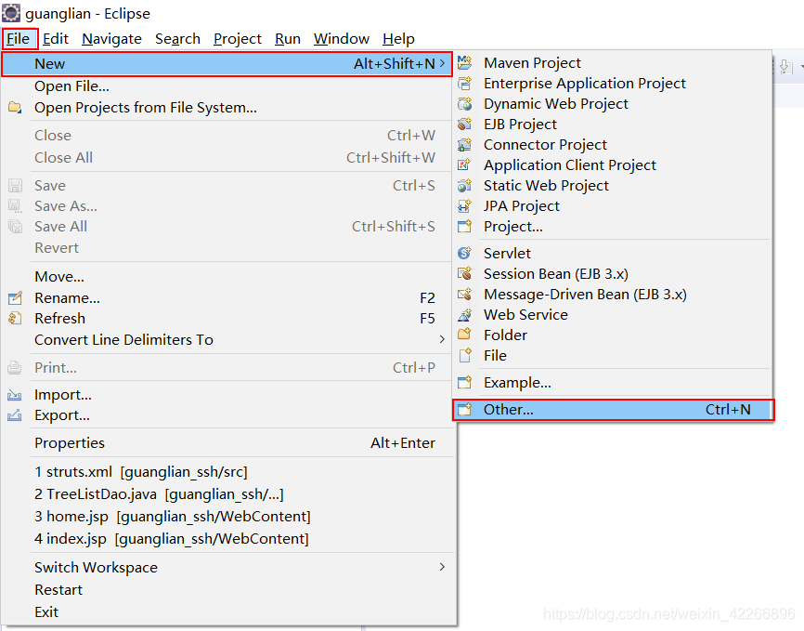Viewport: 804px width, 631px height.
Task: Open the Edit menu
Action: [x=56, y=39]
